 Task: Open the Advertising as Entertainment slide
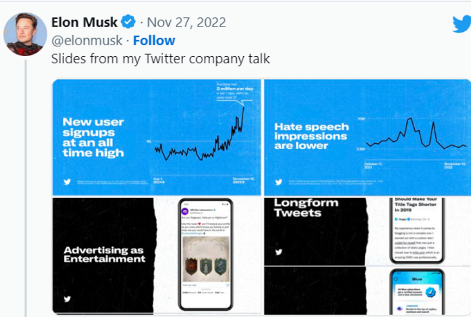click(x=103, y=254)
